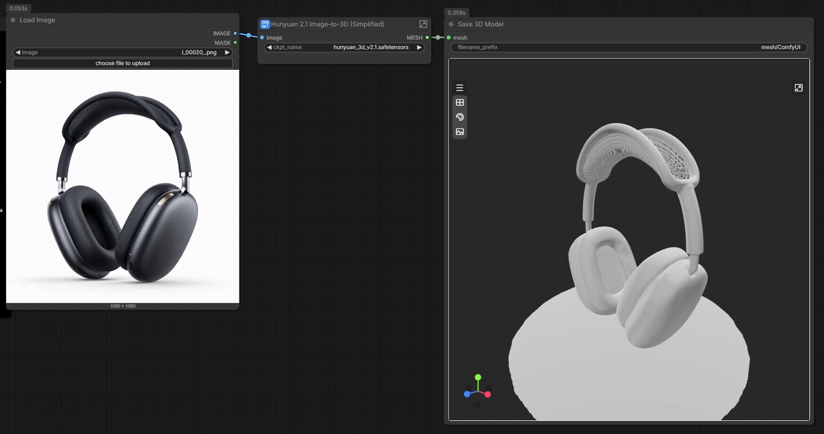
Task: Select the Save 3D Model node title
Action: click(480, 24)
